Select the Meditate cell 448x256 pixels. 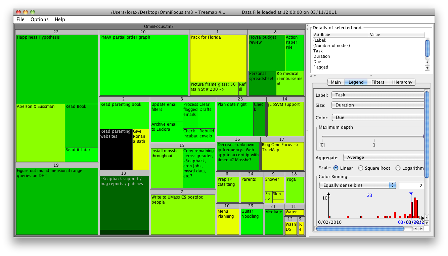click(x=274, y=222)
